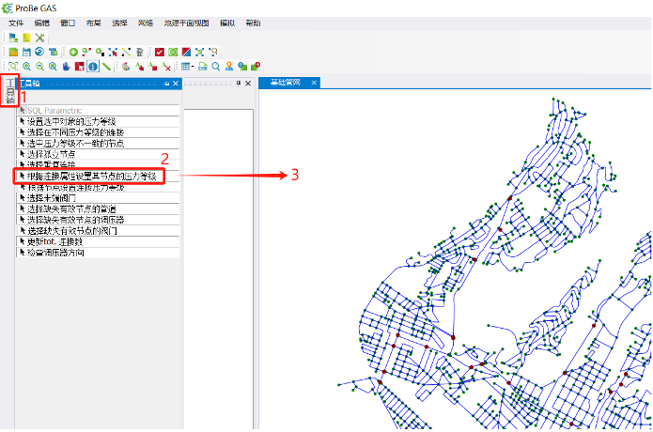Close the 工具箱 panel
653x432 pixels.
tap(175, 84)
